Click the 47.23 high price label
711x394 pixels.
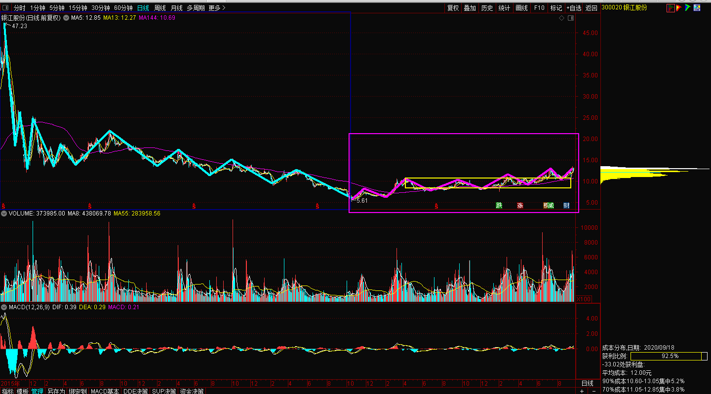pos(20,26)
